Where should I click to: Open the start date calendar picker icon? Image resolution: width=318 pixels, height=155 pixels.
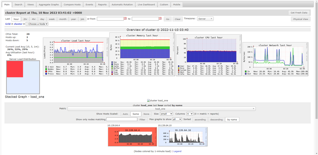click(125, 19)
